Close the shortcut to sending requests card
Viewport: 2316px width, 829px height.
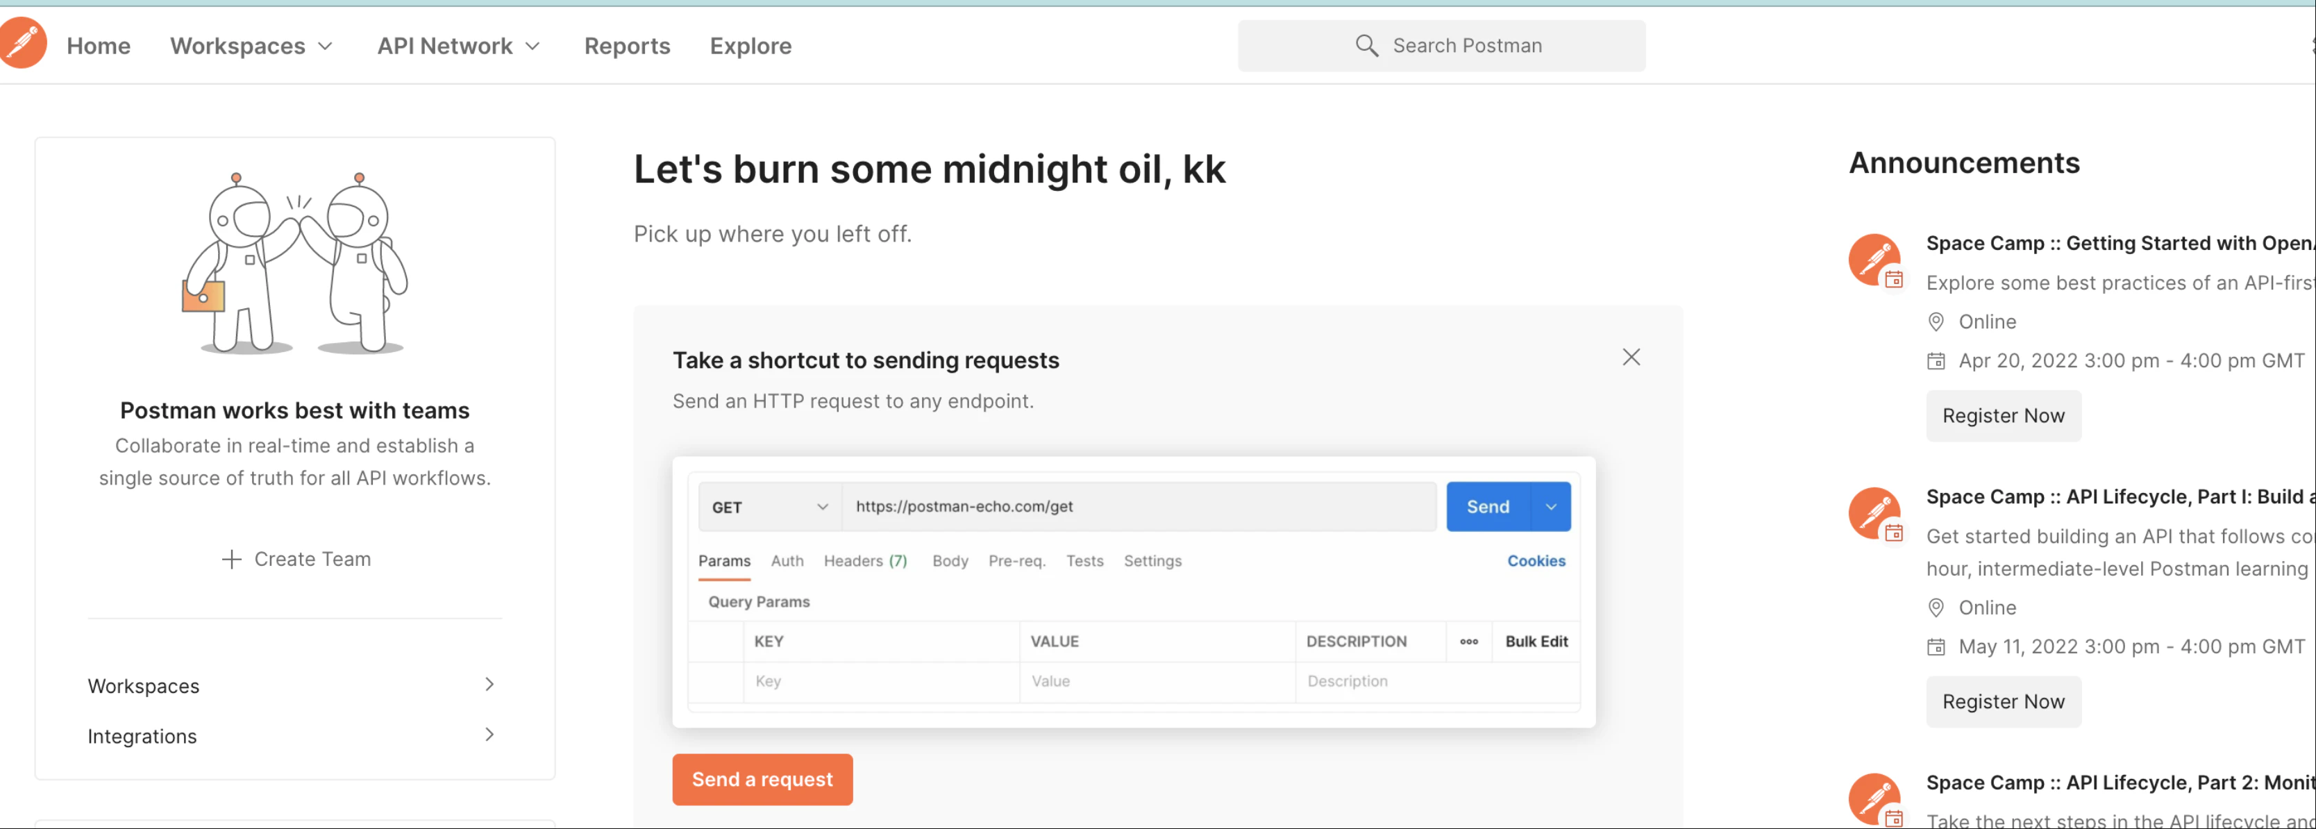[x=1631, y=357]
